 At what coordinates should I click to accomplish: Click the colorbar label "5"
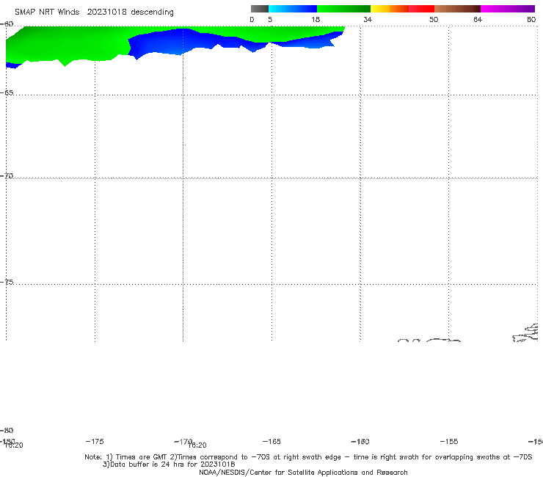(x=270, y=20)
